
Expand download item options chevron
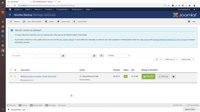(27, 110)
